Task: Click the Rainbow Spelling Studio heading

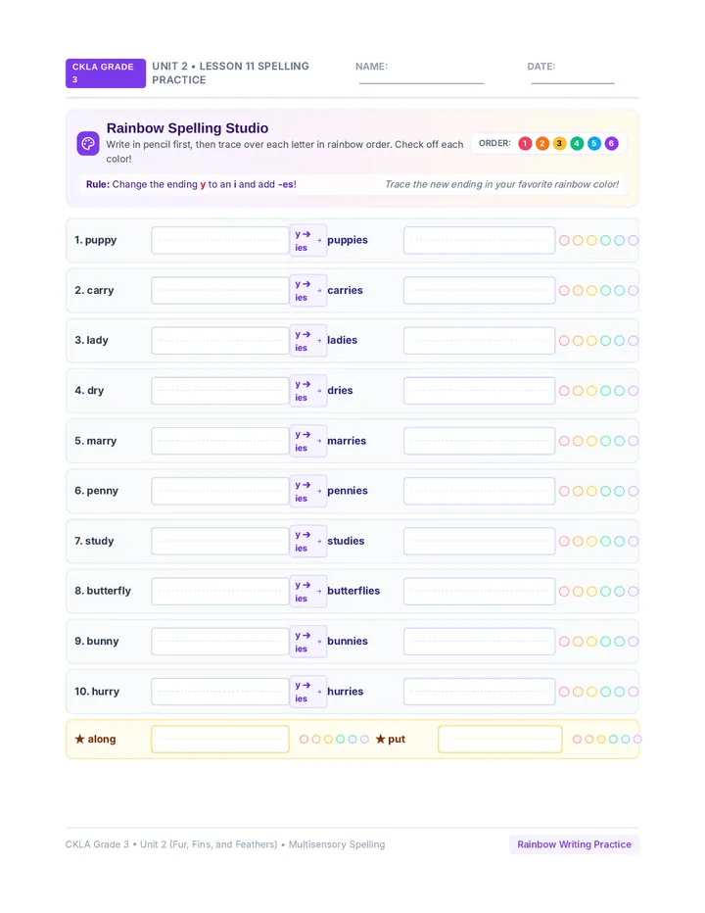Action: pos(187,128)
